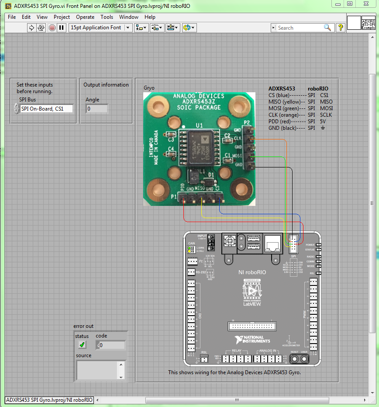Open the Reorder objects tool
This screenshot has height=407, width=379.
coord(187,28)
